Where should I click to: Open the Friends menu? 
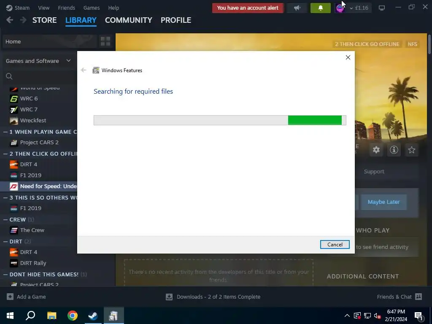point(66,8)
